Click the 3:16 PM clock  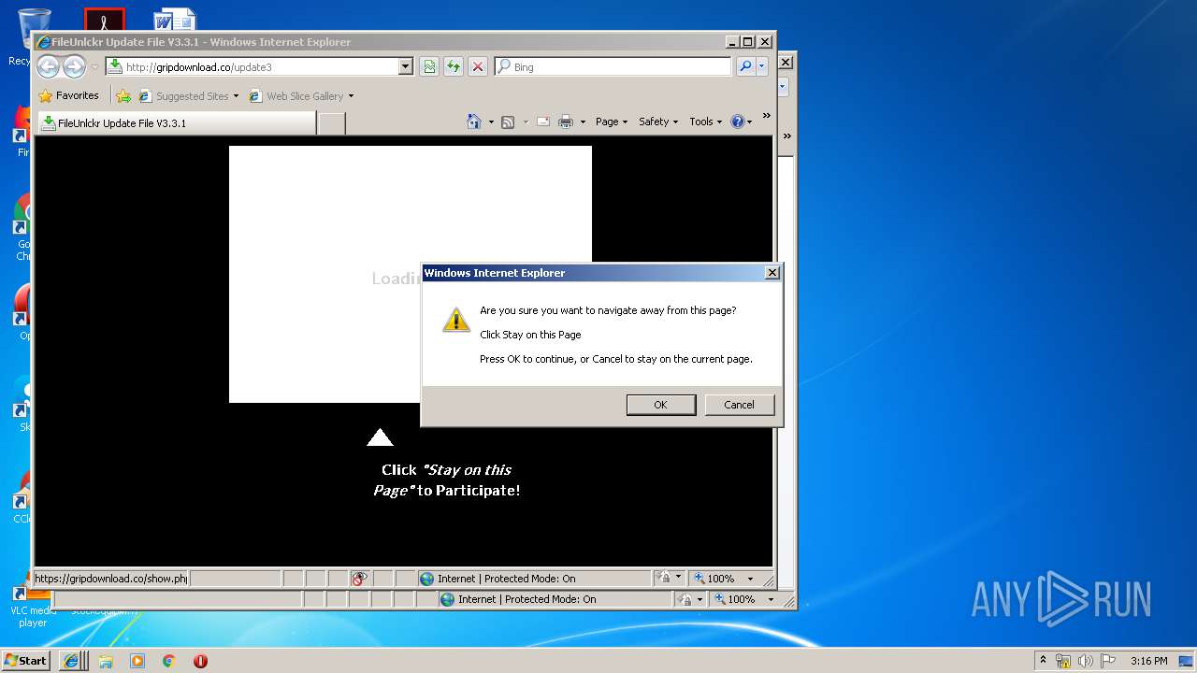(1148, 661)
